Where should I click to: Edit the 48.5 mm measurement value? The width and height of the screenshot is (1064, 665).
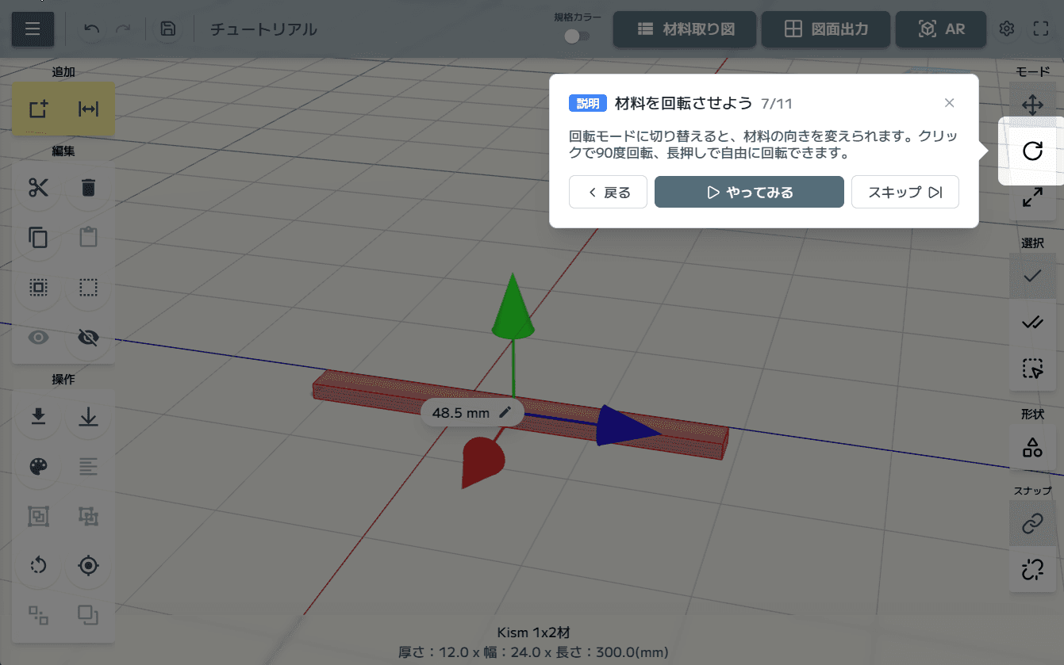point(506,412)
